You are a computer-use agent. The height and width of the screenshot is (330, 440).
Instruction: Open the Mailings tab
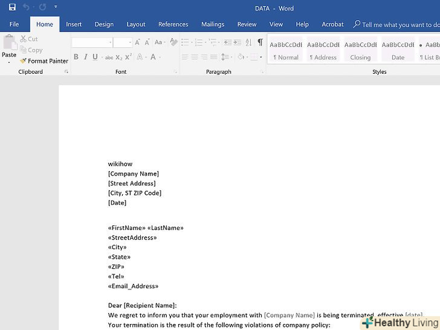[x=213, y=24]
